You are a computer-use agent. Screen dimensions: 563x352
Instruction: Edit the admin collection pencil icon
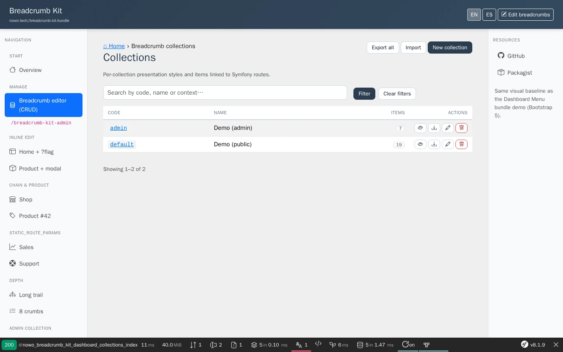pos(448,128)
